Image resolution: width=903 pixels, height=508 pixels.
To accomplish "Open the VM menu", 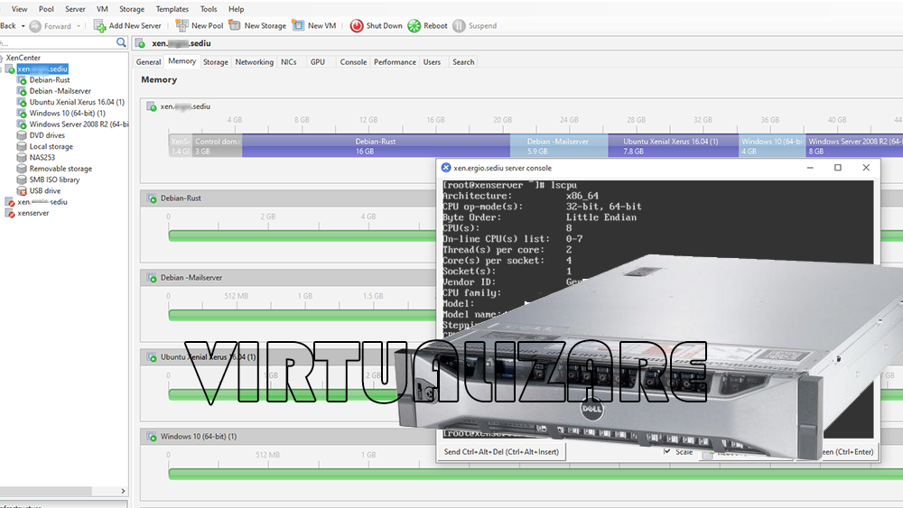I will [x=102, y=9].
